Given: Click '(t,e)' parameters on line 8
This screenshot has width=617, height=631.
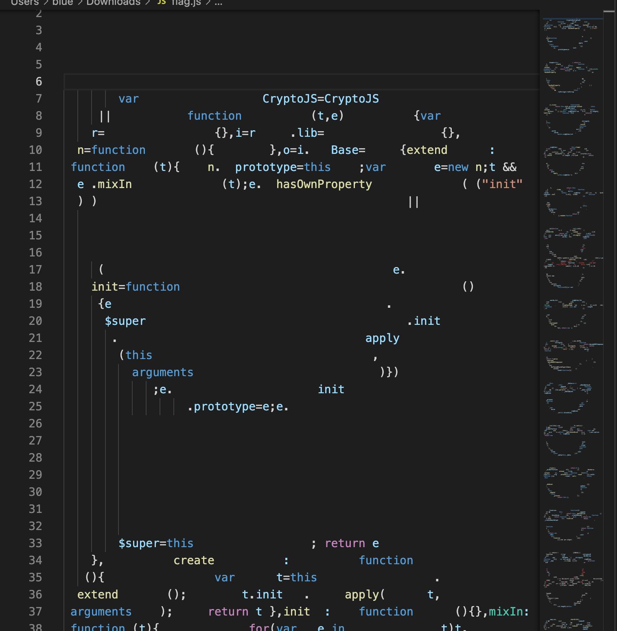Looking at the screenshot, I should [x=328, y=116].
